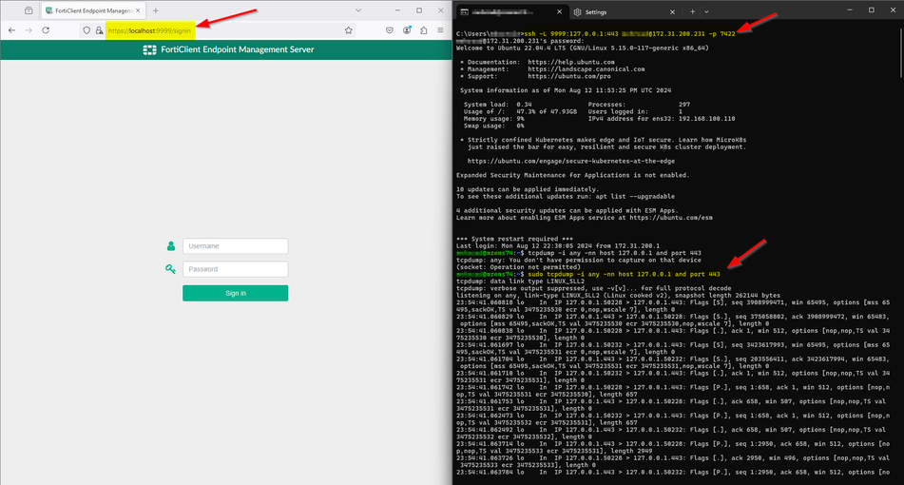Click the browser back arrow

12,30
